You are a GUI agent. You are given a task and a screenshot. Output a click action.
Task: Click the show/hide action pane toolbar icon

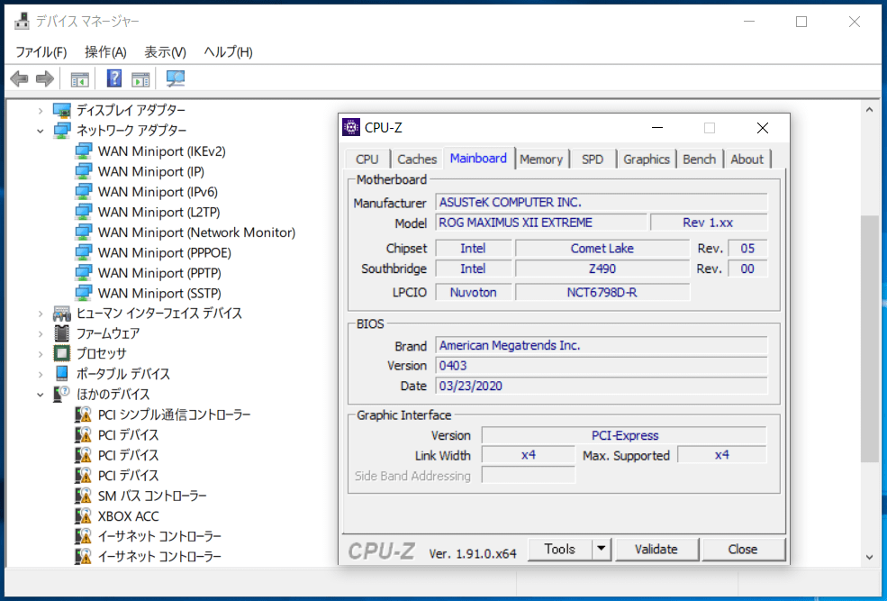pyautogui.click(x=140, y=78)
